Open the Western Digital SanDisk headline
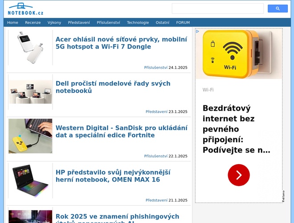The image size is (294, 223). tap(121, 131)
